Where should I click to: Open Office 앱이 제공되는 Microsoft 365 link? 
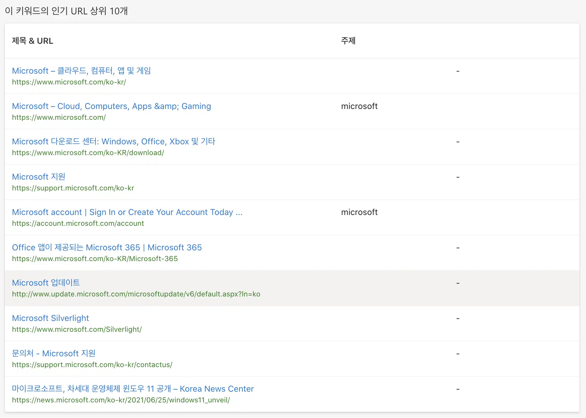pos(107,248)
